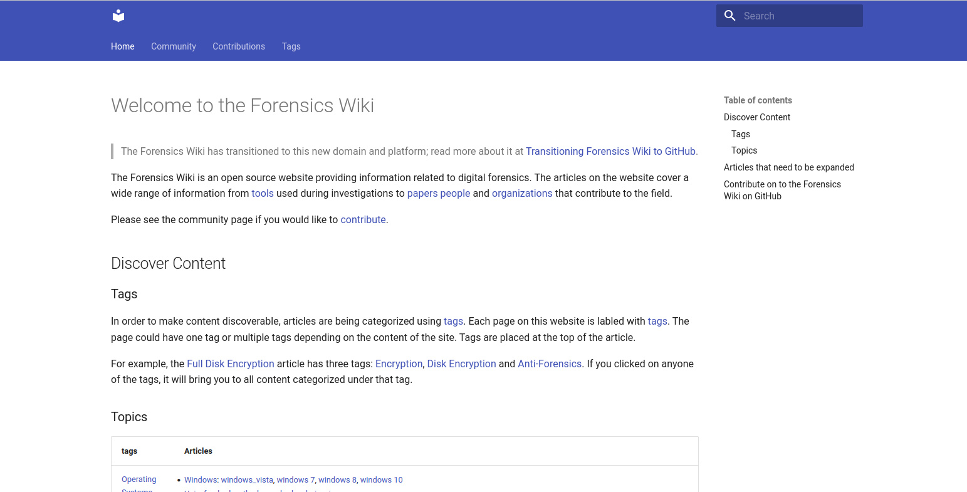Click the Forensics Wiki book logo icon

click(118, 16)
